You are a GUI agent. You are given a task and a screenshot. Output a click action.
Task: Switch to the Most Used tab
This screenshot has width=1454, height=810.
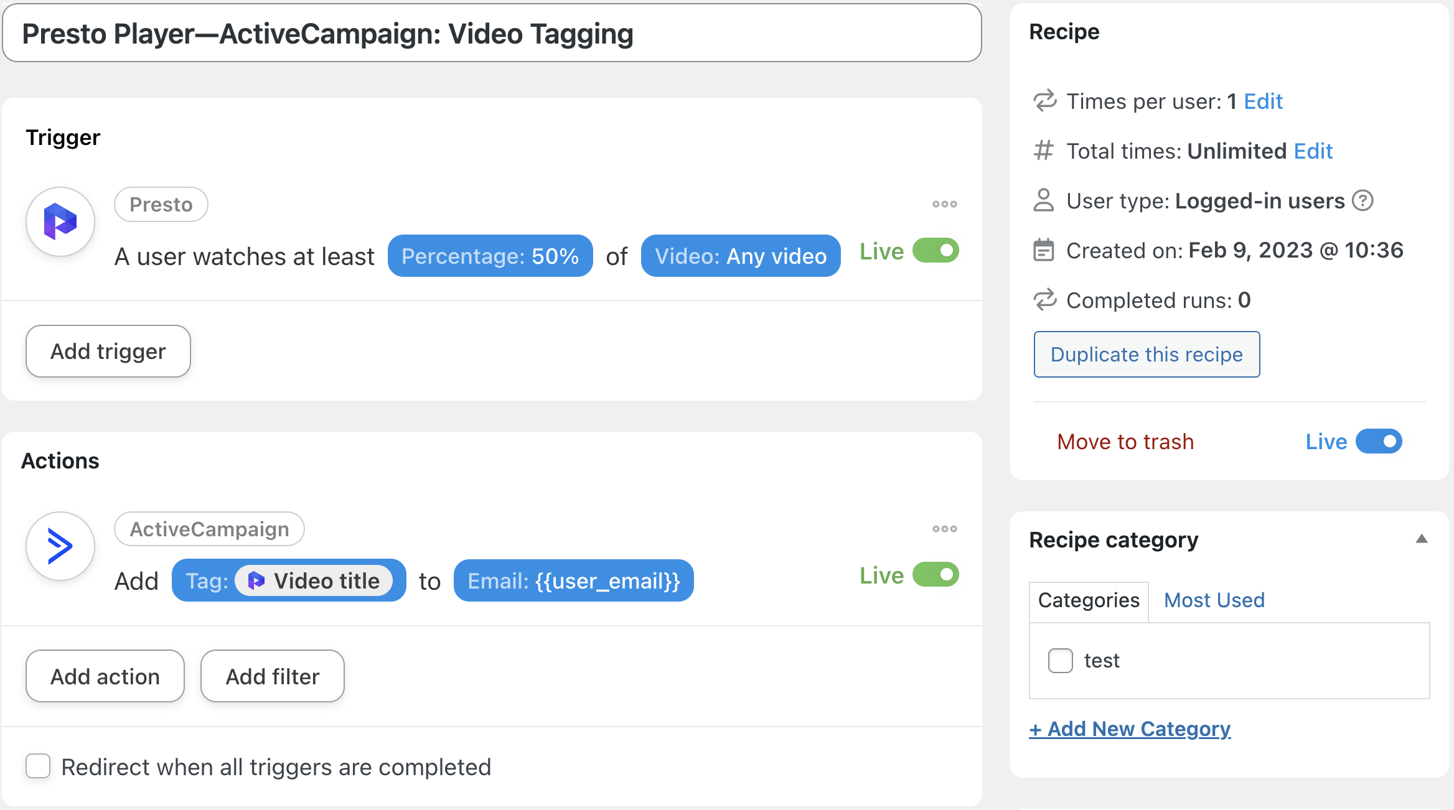pyautogui.click(x=1214, y=600)
